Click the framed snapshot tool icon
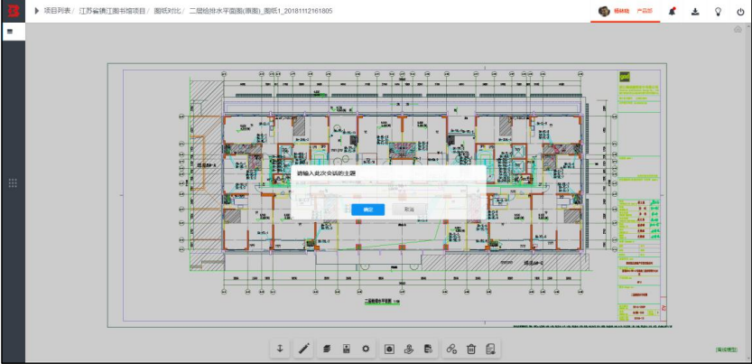This screenshot has width=752, height=364. pyautogui.click(x=389, y=350)
